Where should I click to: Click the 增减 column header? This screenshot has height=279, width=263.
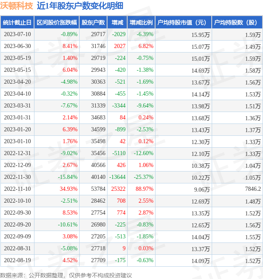(x=117, y=23)
